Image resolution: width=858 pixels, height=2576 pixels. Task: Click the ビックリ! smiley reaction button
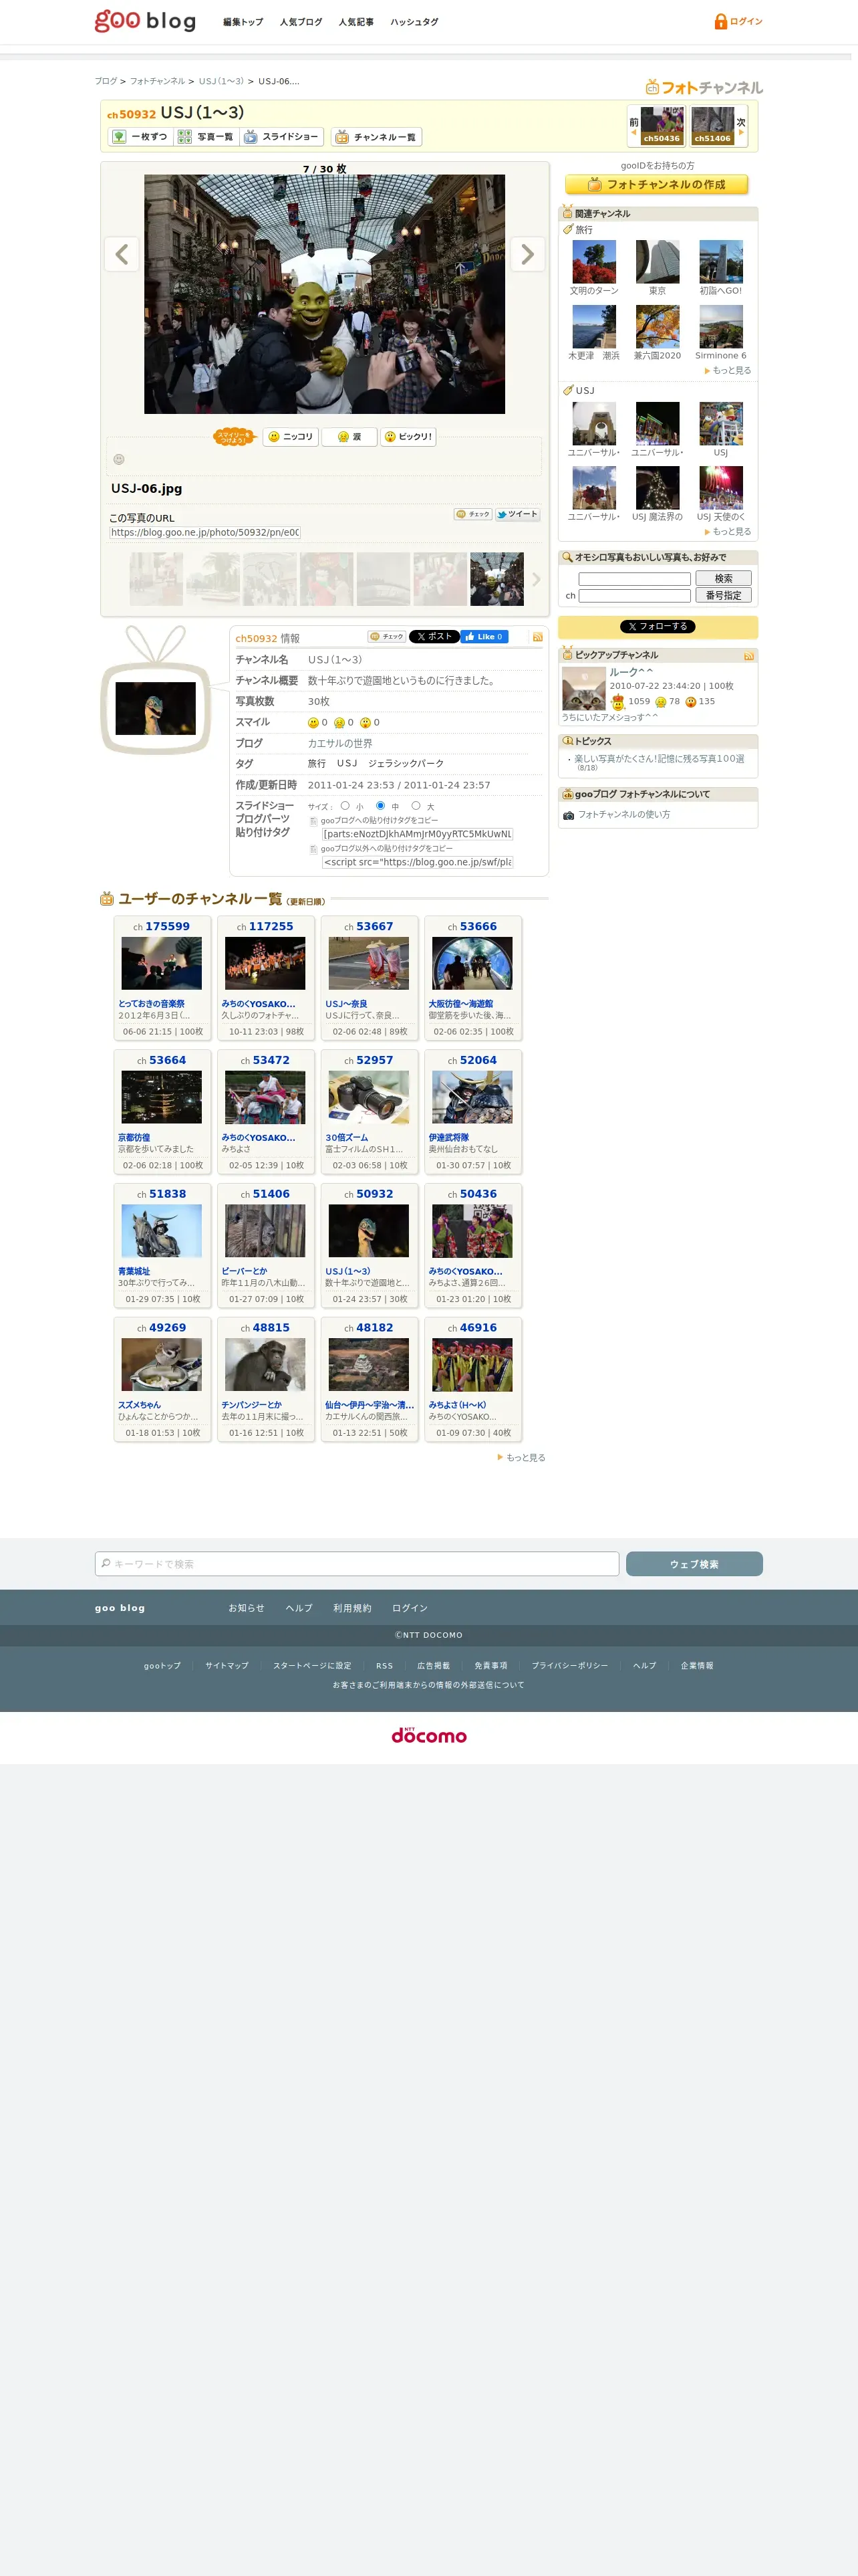click(x=408, y=437)
